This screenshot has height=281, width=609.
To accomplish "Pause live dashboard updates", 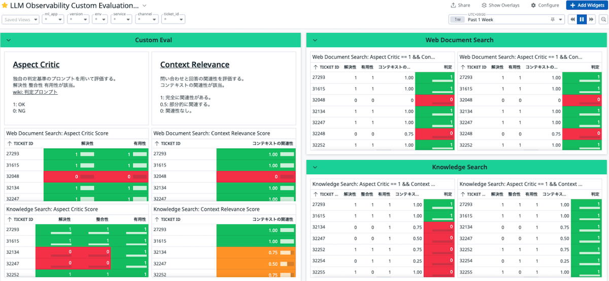I will pyautogui.click(x=582, y=19).
